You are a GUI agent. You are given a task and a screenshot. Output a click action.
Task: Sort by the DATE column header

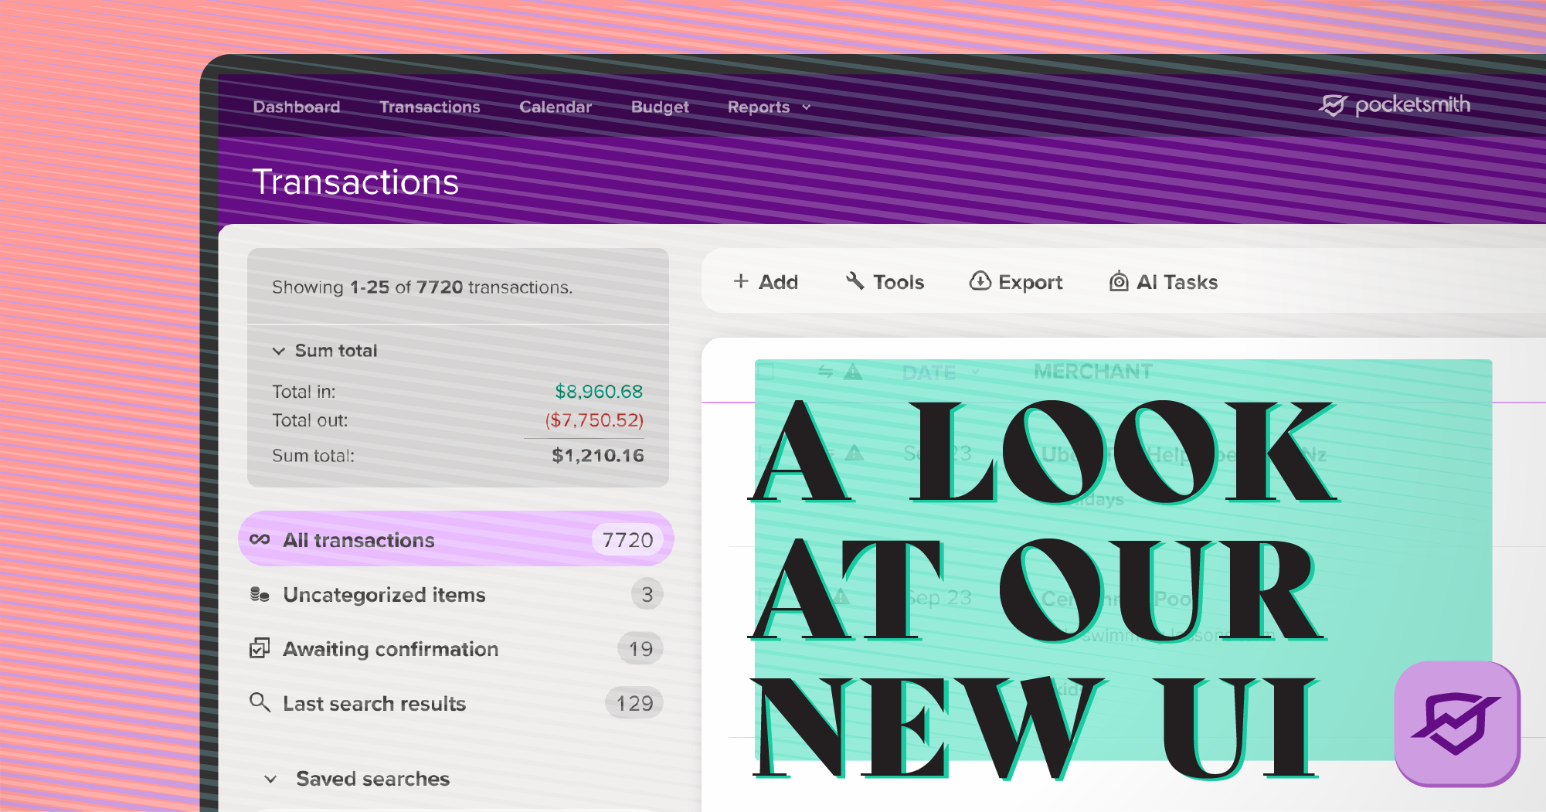929,373
